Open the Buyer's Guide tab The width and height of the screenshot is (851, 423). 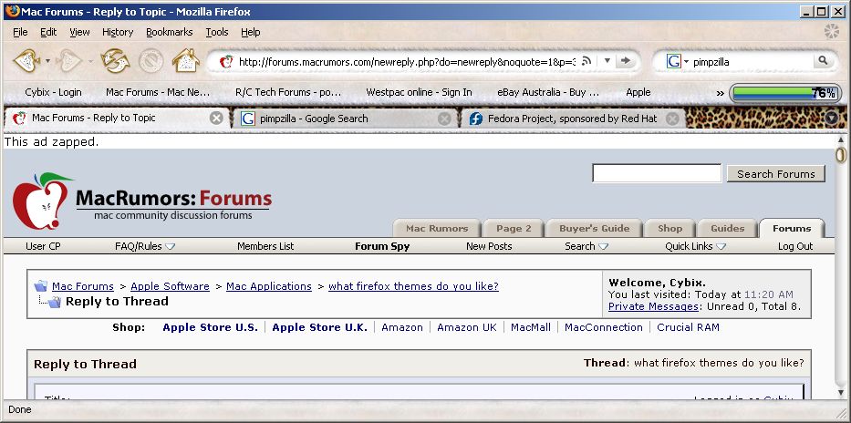[x=595, y=228]
